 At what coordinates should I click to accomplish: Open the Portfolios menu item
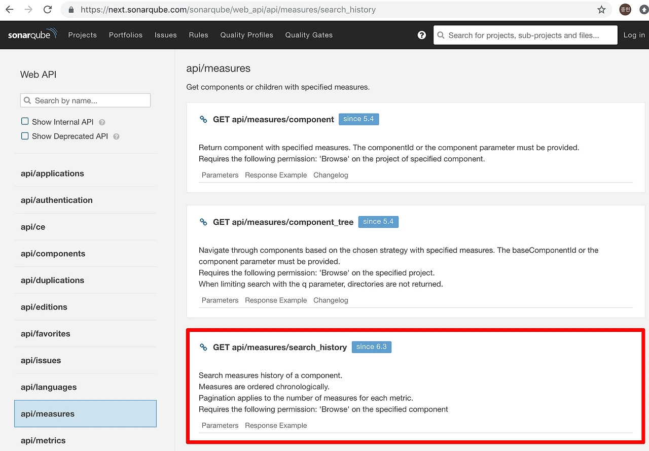click(x=126, y=35)
